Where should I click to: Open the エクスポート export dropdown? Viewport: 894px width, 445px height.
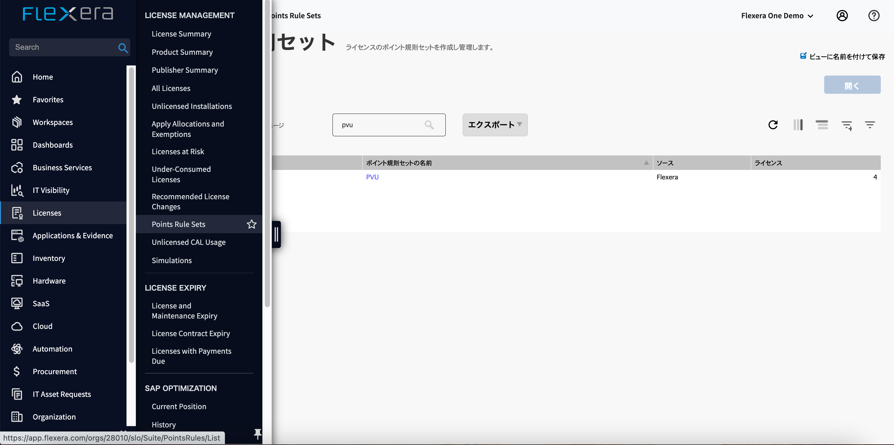pos(495,125)
